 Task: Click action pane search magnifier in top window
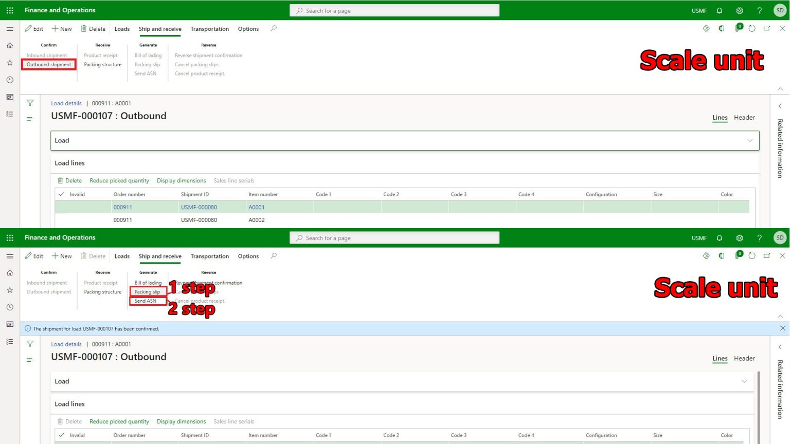[274, 28]
